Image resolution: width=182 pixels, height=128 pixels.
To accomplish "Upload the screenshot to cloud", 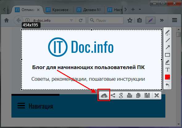I will coord(104,95).
